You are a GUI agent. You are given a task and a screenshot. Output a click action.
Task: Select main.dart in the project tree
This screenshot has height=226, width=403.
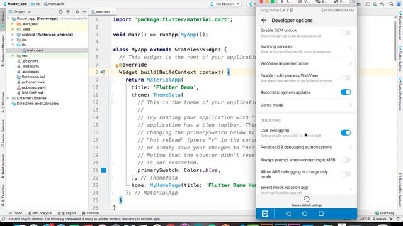(35, 50)
